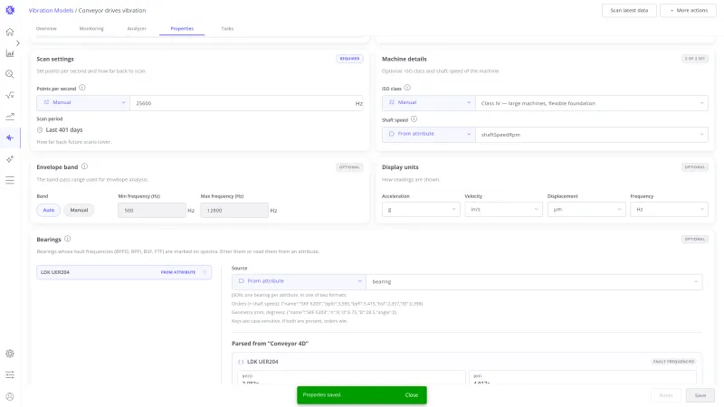Click the FAULT FREQUENCIES badge
Image resolution: width=724 pixels, height=407 pixels.
click(x=673, y=362)
